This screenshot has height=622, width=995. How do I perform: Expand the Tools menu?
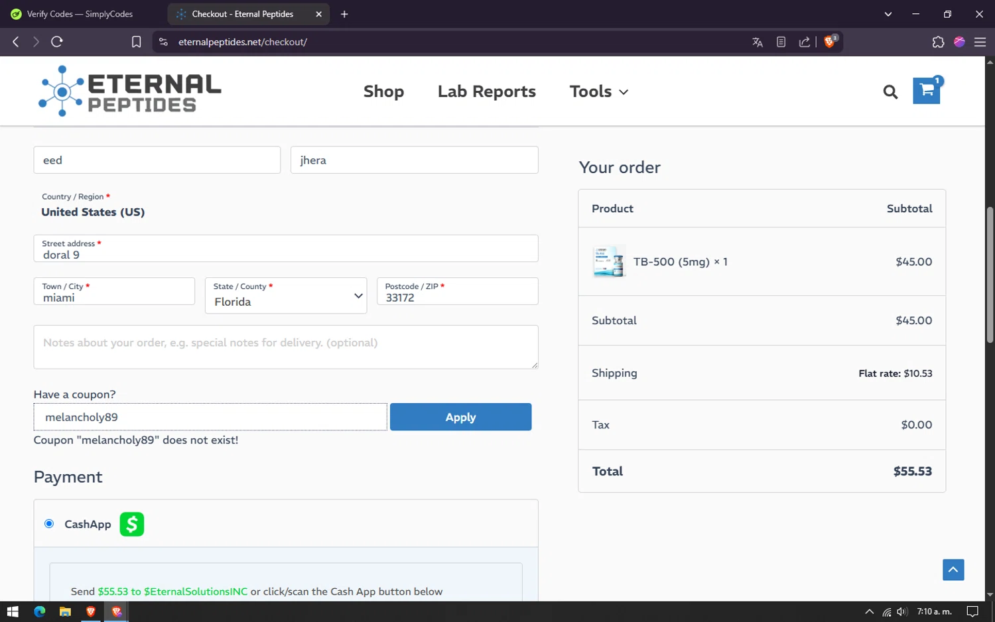(x=599, y=92)
